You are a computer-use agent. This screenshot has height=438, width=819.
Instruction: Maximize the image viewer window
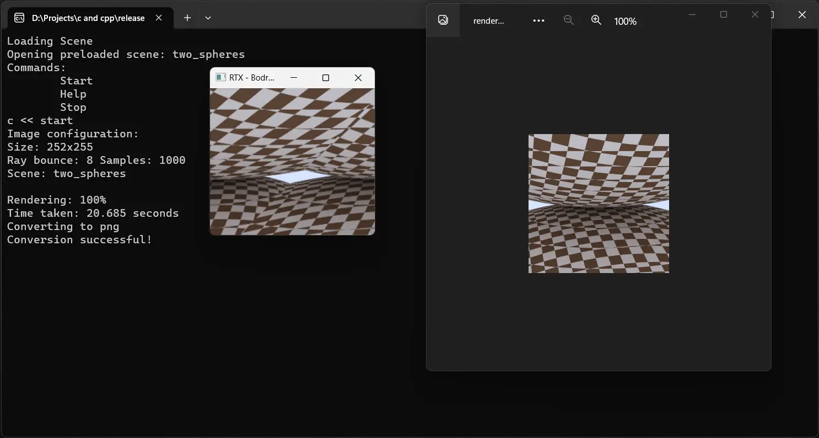[x=724, y=14]
